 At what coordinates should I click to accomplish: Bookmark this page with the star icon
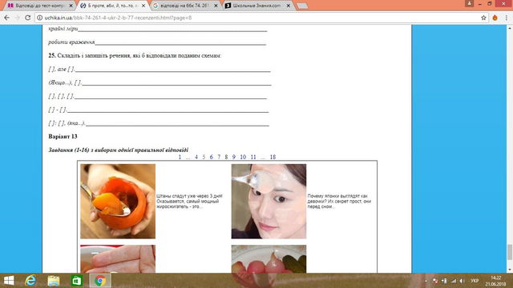(483, 18)
